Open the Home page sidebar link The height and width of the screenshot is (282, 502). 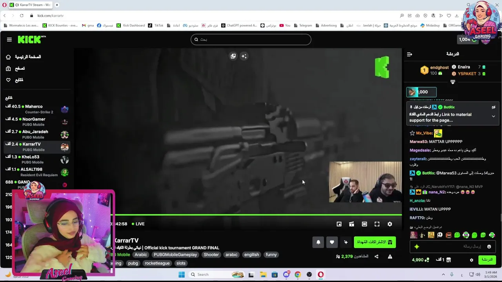24,57
